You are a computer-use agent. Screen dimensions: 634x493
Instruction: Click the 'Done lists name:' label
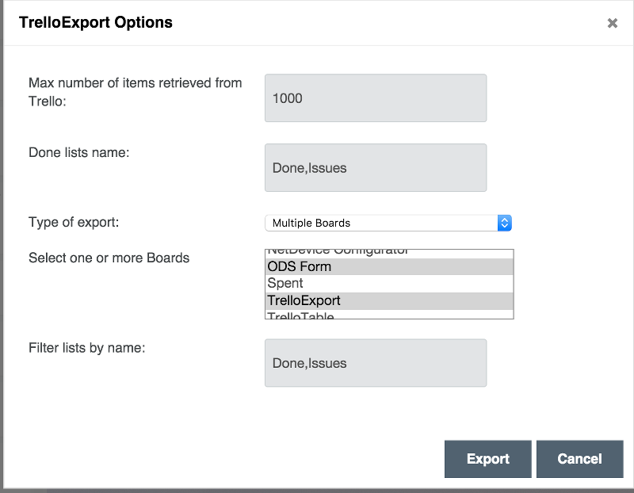[x=78, y=152]
